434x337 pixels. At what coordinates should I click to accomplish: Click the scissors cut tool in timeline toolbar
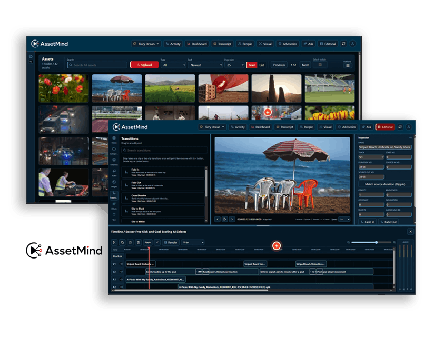(114, 242)
